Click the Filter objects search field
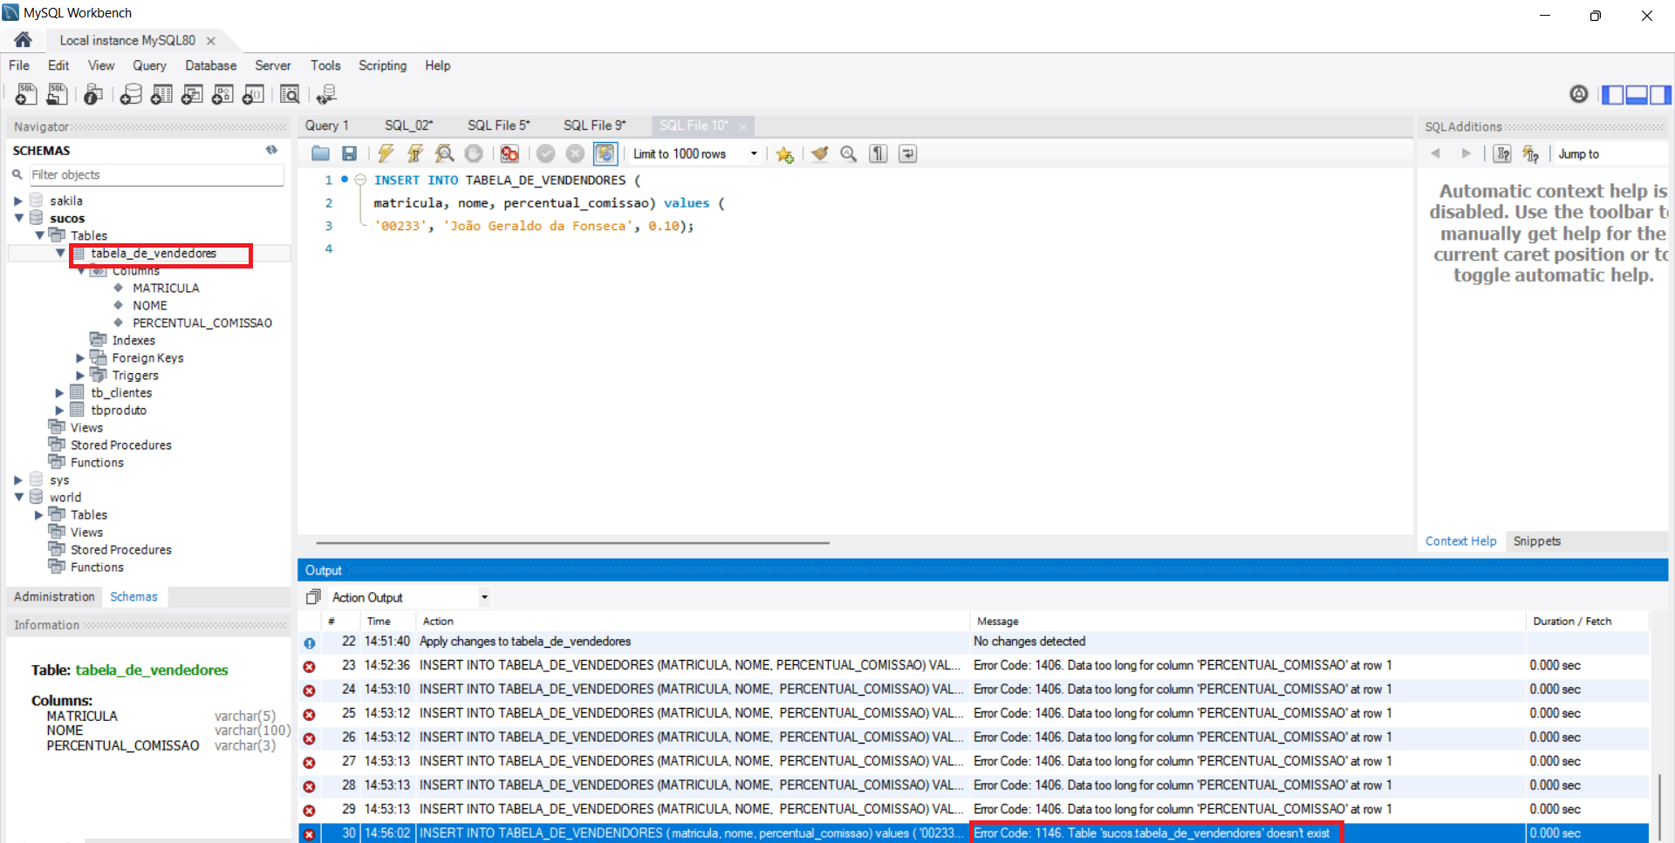This screenshot has width=1675, height=843. point(156,174)
